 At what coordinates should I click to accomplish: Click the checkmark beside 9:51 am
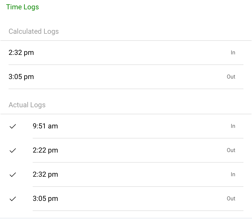click(13, 126)
